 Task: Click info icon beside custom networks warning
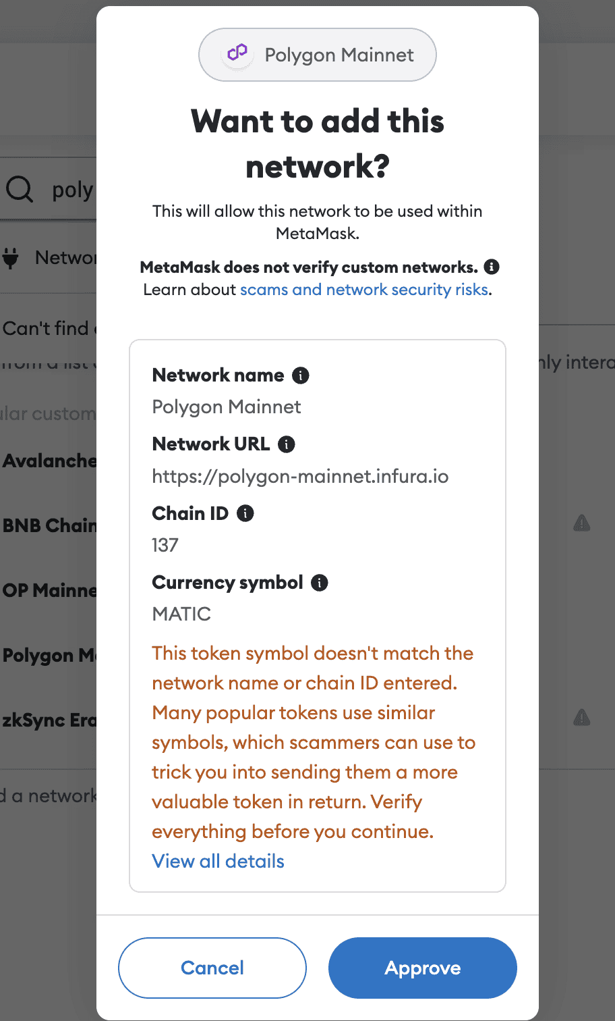tap(492, 267)
